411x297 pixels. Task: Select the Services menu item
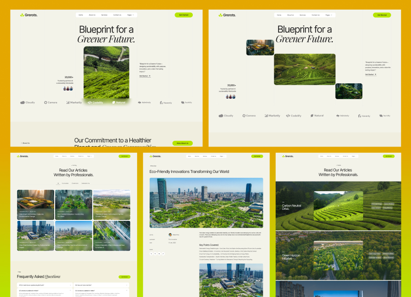tap(105, 15)
